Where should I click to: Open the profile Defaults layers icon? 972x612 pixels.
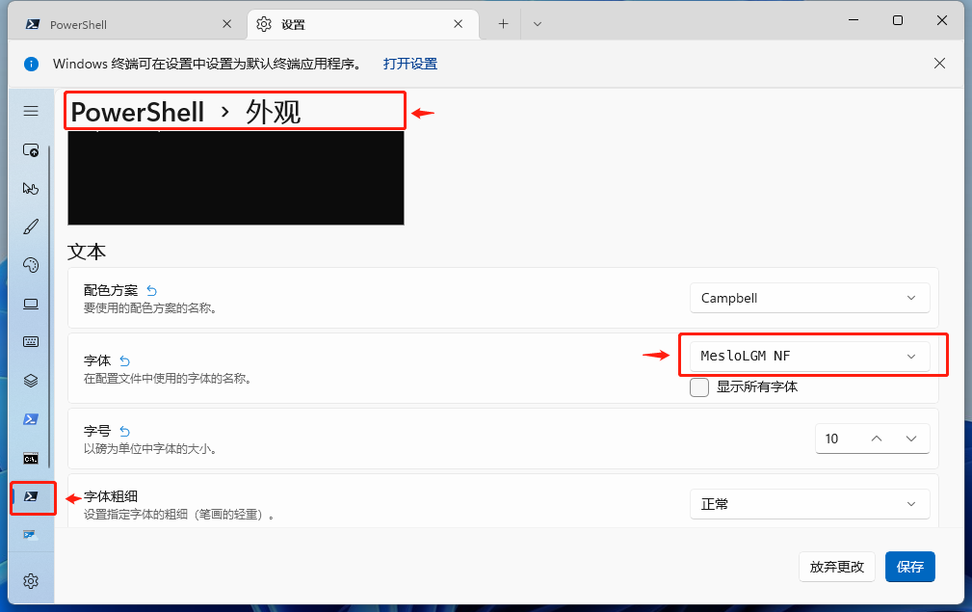pyautogui.click(x=31, y=381)
